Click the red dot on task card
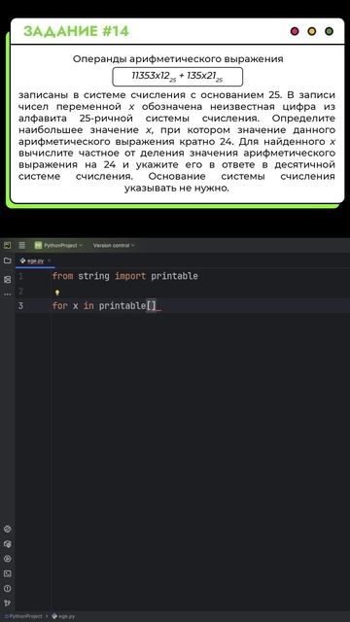 [295, 31]
